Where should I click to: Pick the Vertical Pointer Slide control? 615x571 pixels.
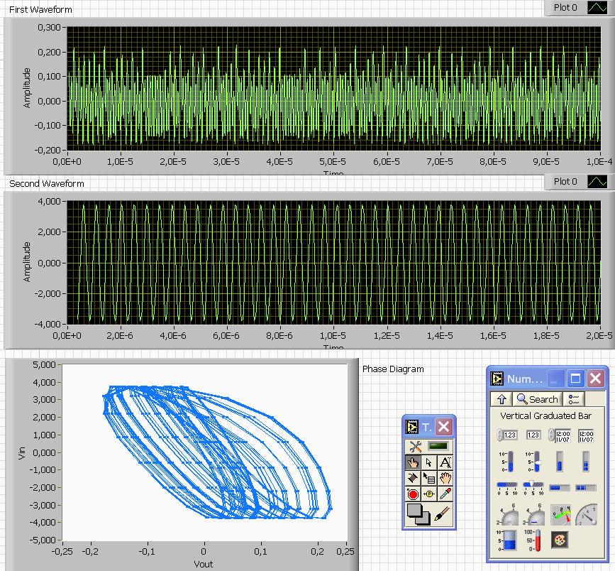[533, 462]
